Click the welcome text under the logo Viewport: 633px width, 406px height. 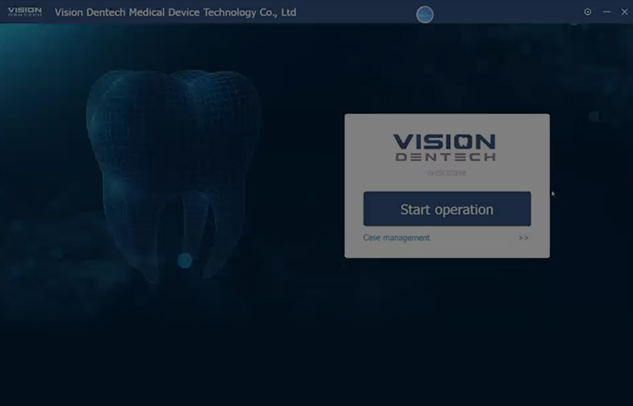pyautogui.click(x=447, y=172)
